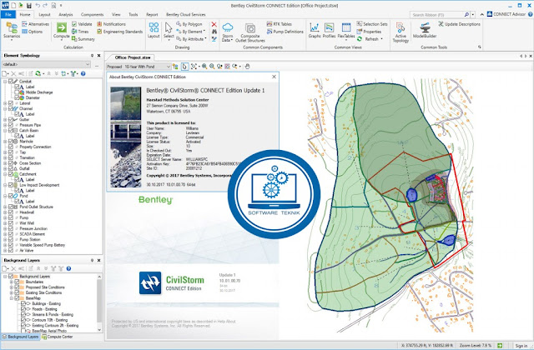Open Pump Definitions
The image size is (534, 350).
[x=285, y=32]
